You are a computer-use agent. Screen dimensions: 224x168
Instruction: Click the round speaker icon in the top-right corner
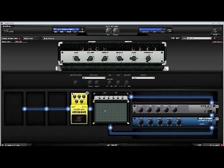tap(215, 30)
